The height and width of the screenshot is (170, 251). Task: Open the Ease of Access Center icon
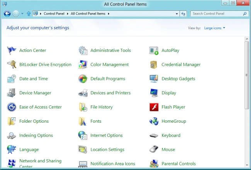(12, 107)
